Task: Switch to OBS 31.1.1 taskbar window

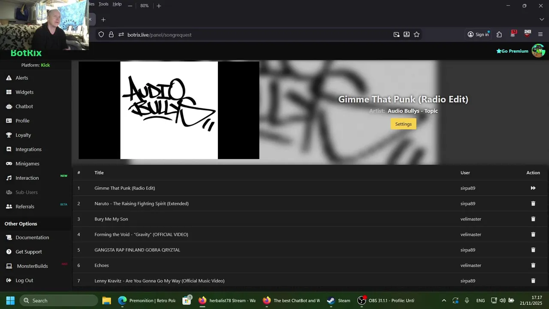Action: click(x=386, y=300)
